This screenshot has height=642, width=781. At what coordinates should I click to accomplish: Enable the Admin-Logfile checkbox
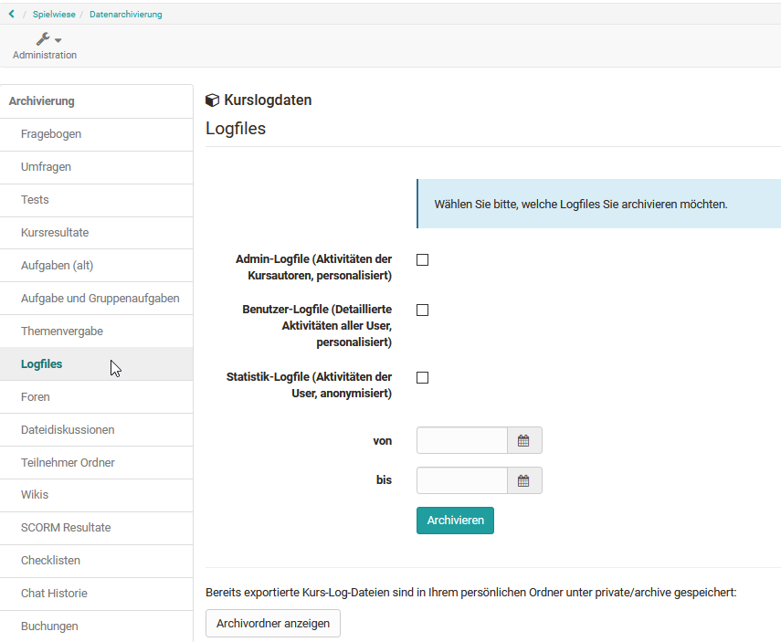coord(422,259)
